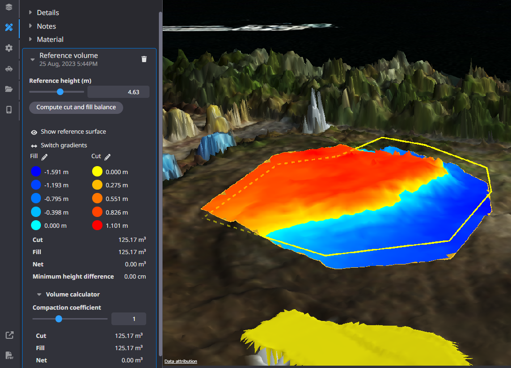Open the settings gear in sidebar
Screen dimensions: 511x368
coord(9,48)
